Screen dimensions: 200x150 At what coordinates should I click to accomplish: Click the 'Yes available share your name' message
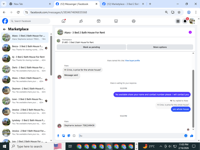tap(152, 94)
